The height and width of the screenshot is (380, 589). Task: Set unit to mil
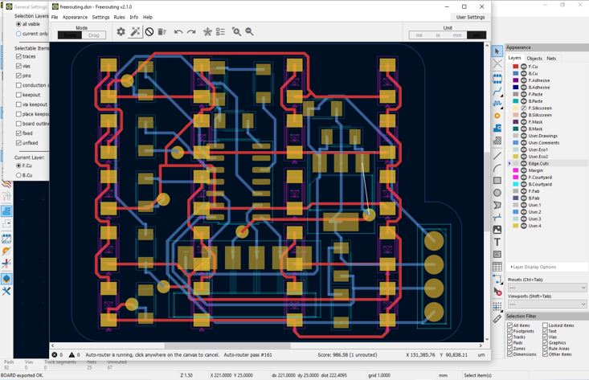[419, 35]
